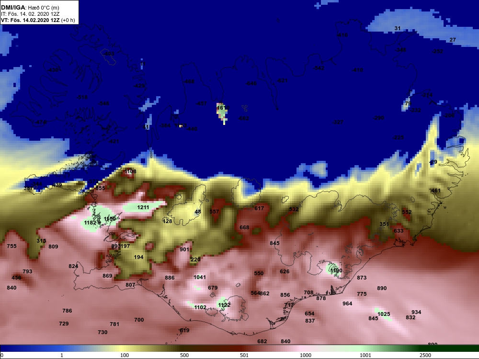Click the map value '793'
The image size is (479, 359).
(x=27, y=271)
